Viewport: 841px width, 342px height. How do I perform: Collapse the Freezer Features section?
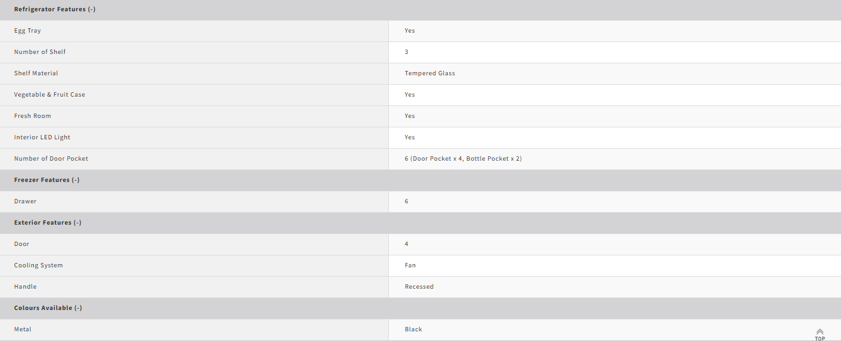46,180
